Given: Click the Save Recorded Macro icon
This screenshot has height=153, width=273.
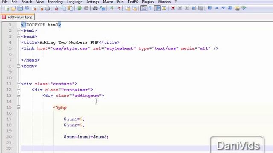Looking at the screenshot, I should 200,8.
